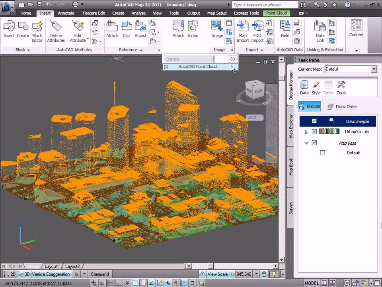Click the point cloud Index icon

(x=193, y=29)
